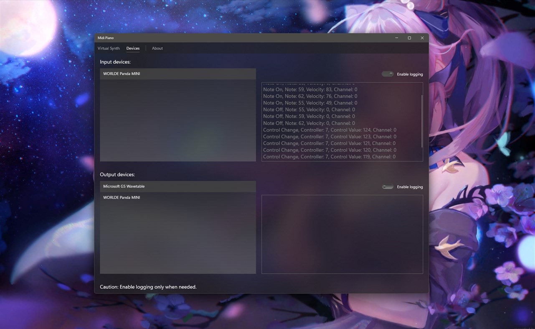This screenshot has width=535, height=329.
Task: Select the Devices tab
Action: coord(133,48)
